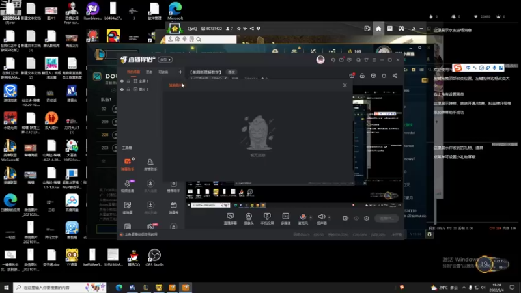
Task: Click the notification bell icon in companion window
Action: click(x=384, y=76)
